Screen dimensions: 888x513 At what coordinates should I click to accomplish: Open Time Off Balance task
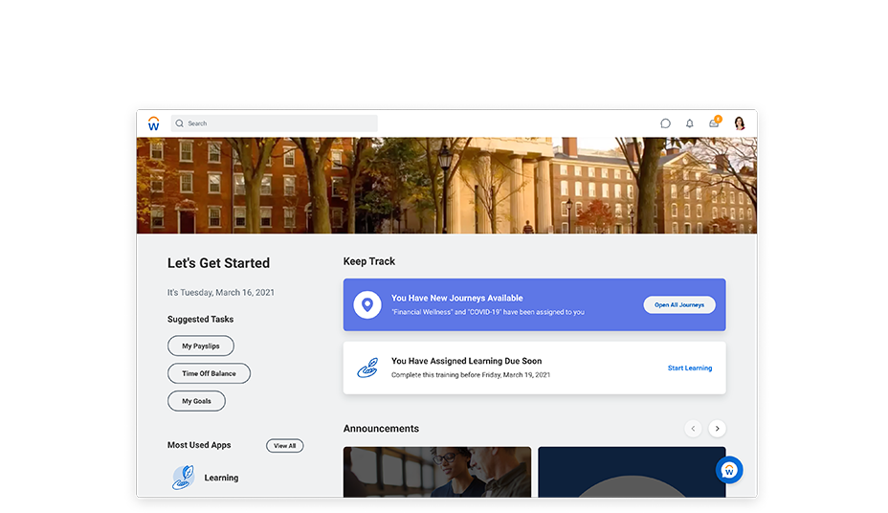coord(209,373)
